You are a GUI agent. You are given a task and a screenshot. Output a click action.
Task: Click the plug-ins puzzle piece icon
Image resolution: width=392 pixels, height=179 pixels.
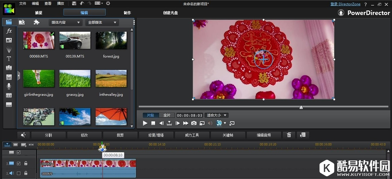(36, 22)
